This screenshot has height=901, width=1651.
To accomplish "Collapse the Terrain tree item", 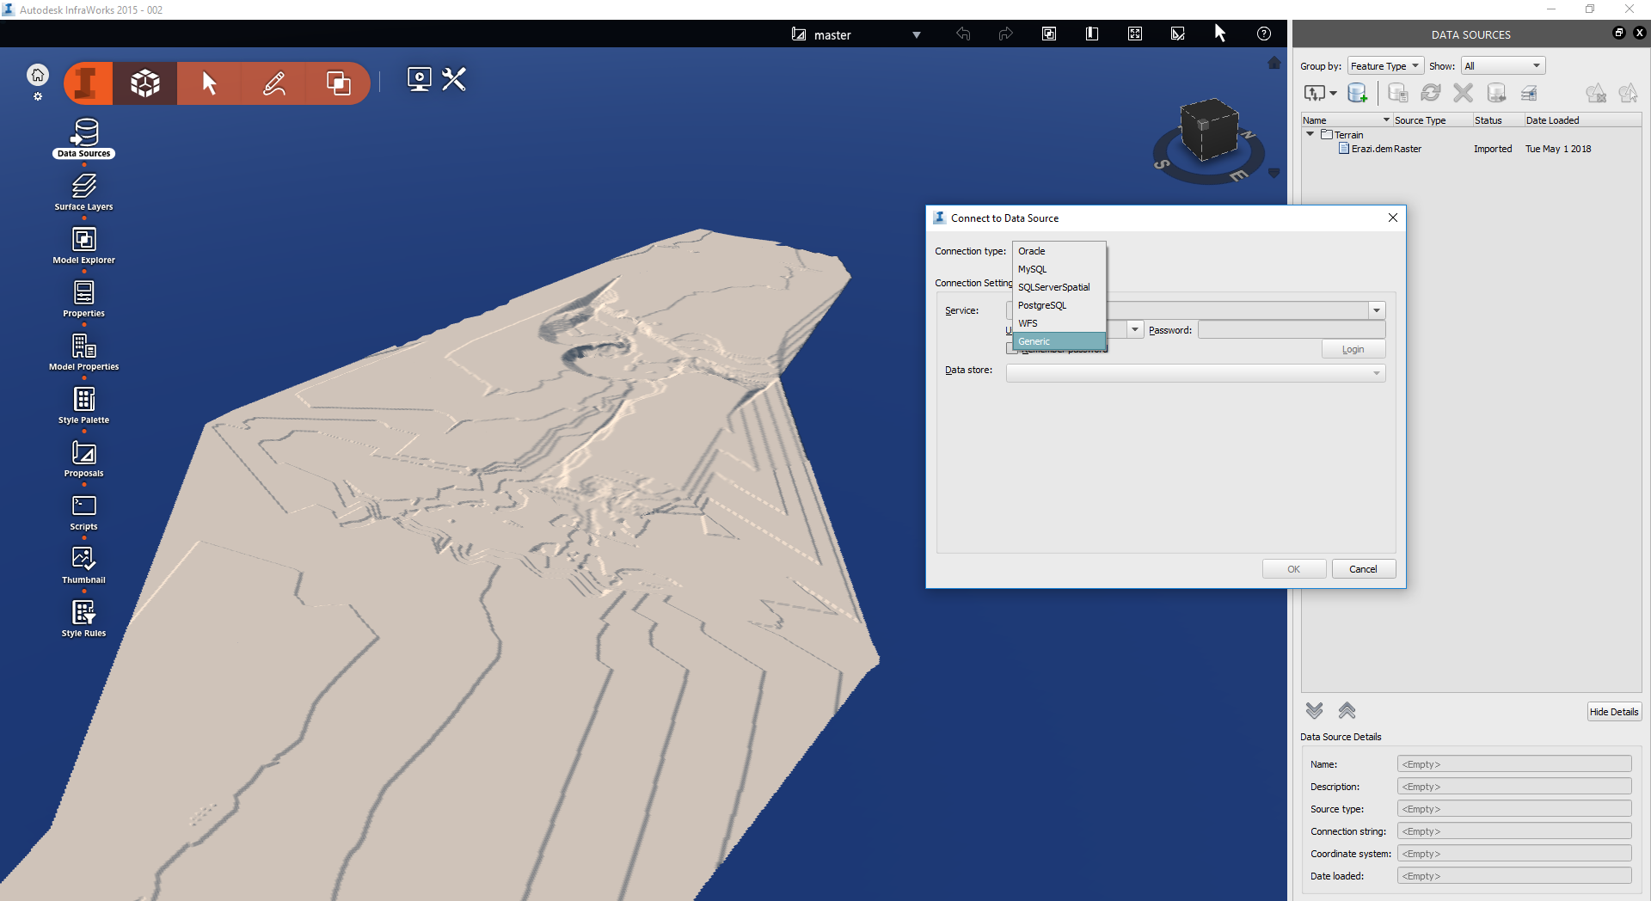I will [x=1310, y=134].
